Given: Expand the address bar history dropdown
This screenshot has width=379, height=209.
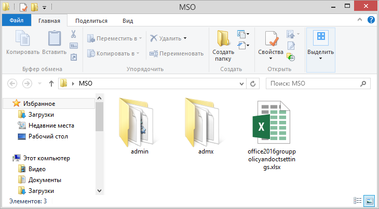Looking at the screenshot, I should pyautogui.click(x=241, y=83).
